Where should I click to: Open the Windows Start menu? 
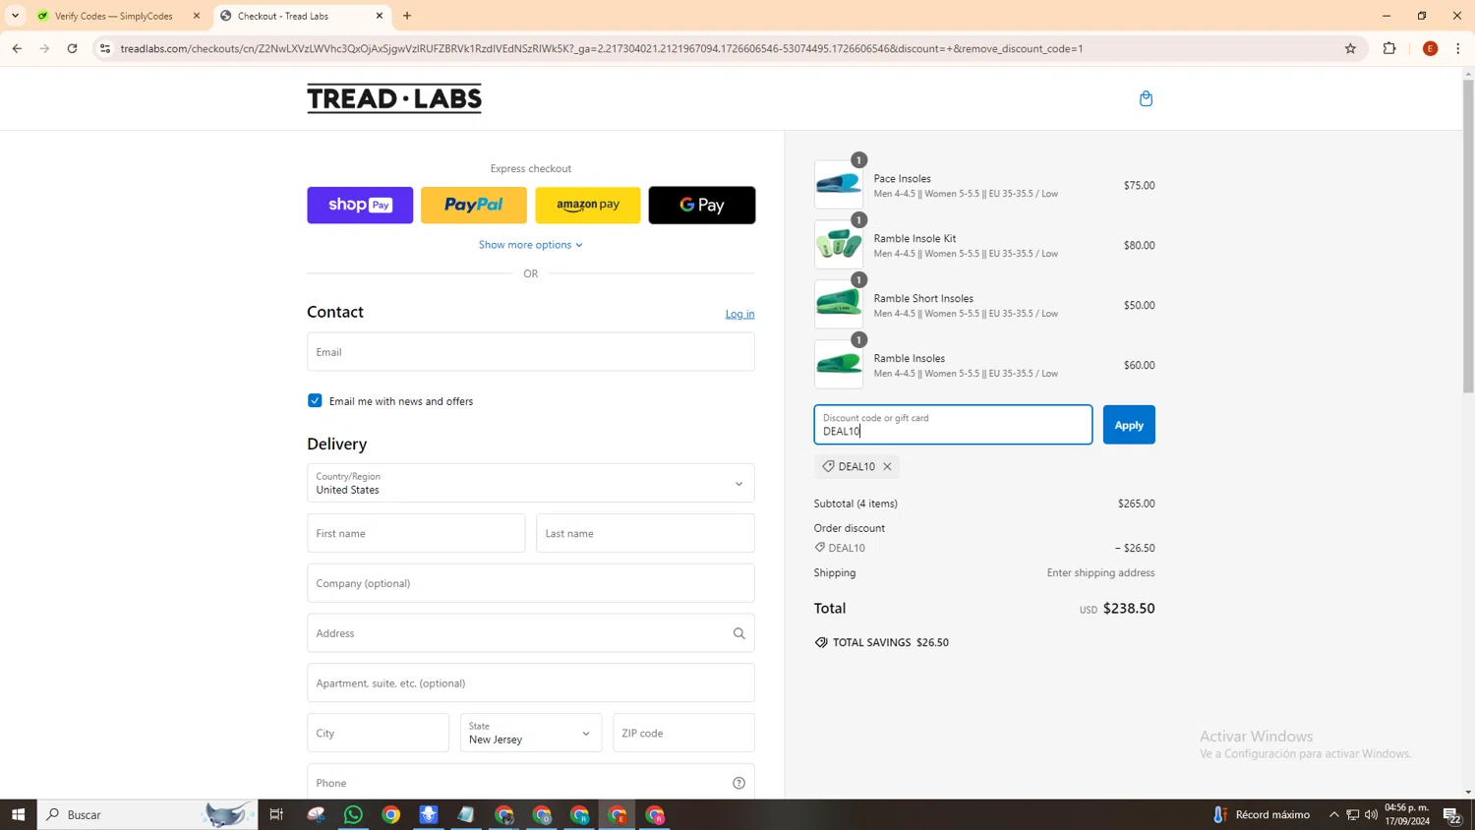click(x=18, y=814)
